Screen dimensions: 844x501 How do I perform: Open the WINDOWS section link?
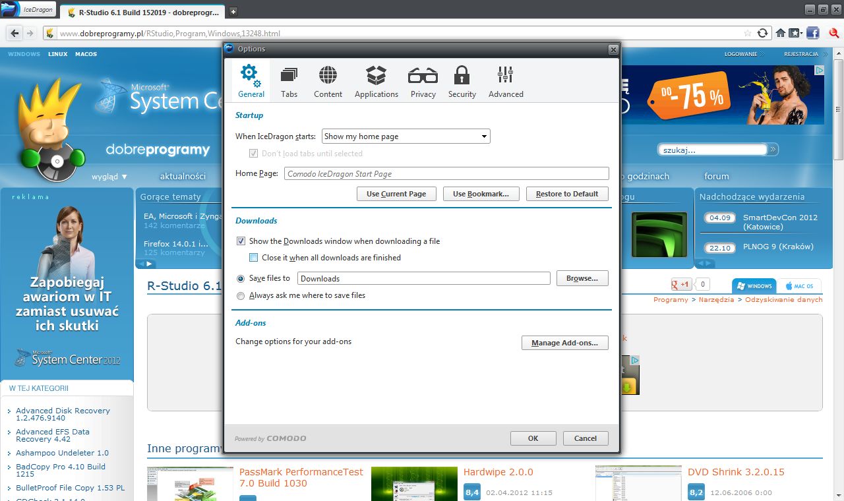[24, 54]
